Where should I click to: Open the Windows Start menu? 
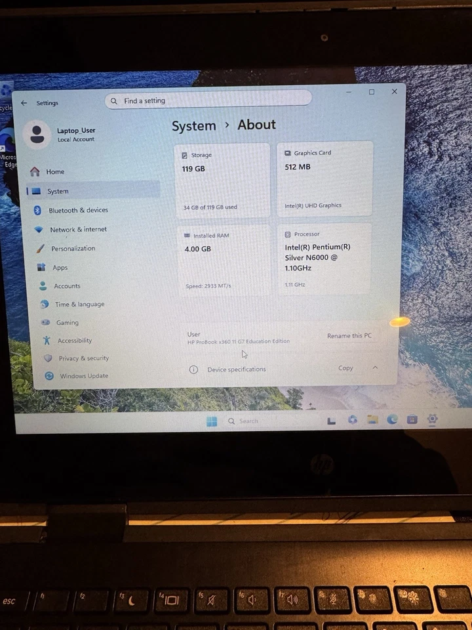click(x=212, y=421)
